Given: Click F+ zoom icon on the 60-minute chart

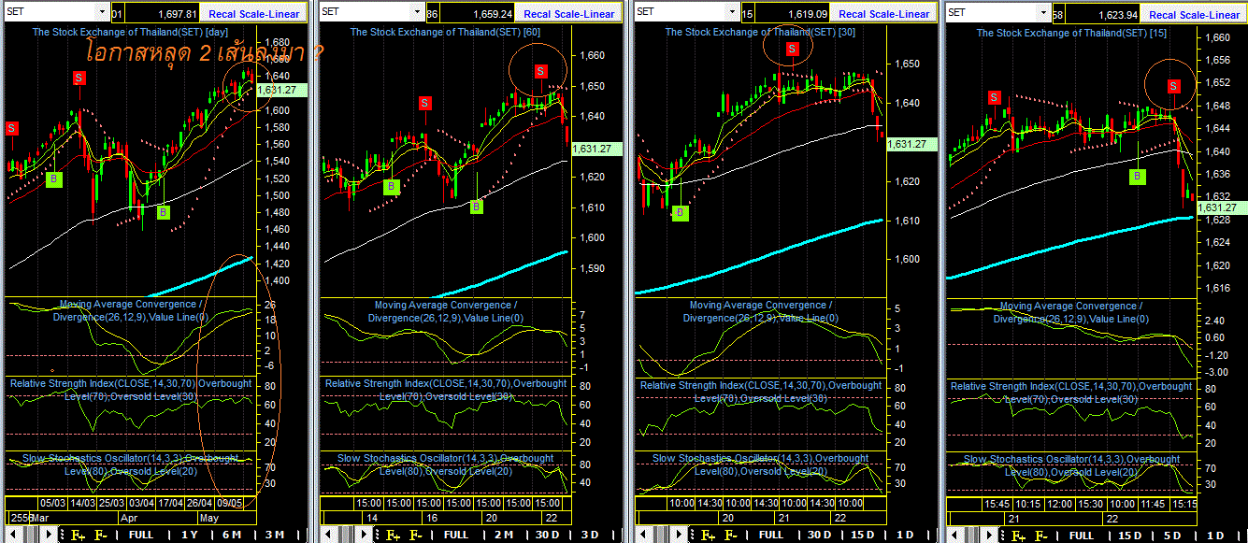Looking at the screenshot, I should pos(393,535).
